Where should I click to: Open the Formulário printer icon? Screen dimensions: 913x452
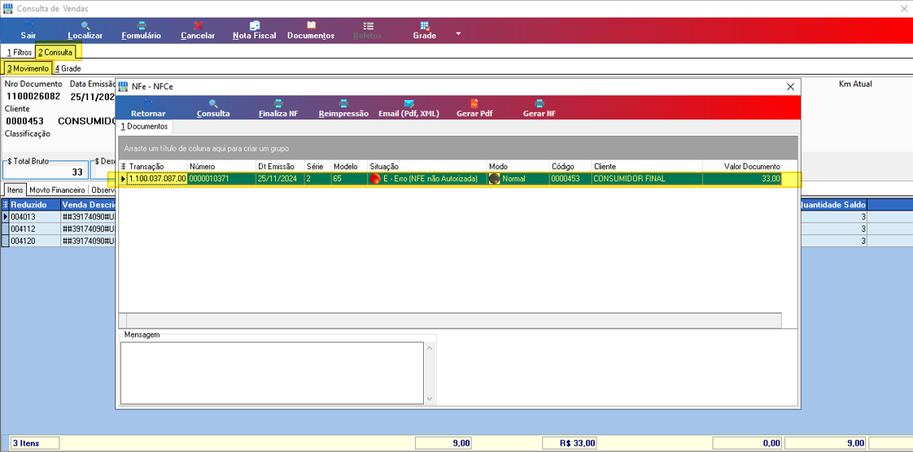(141, 25)
